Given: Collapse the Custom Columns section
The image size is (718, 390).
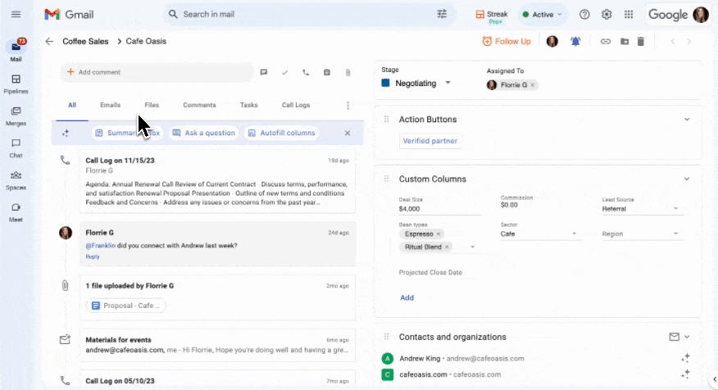Looking at the screenshot, I should [x=687, y=179].
